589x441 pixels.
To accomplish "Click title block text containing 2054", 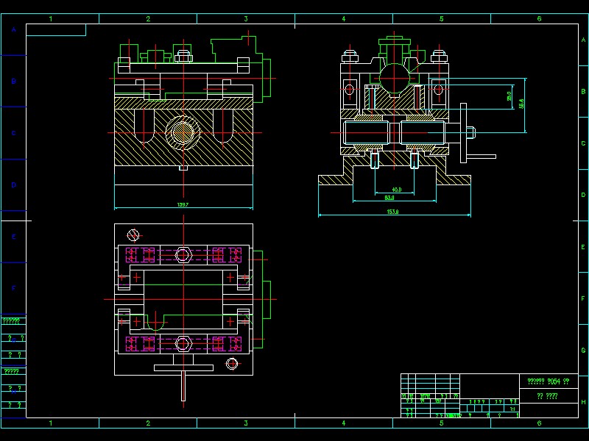I will (x=548, y=381).
